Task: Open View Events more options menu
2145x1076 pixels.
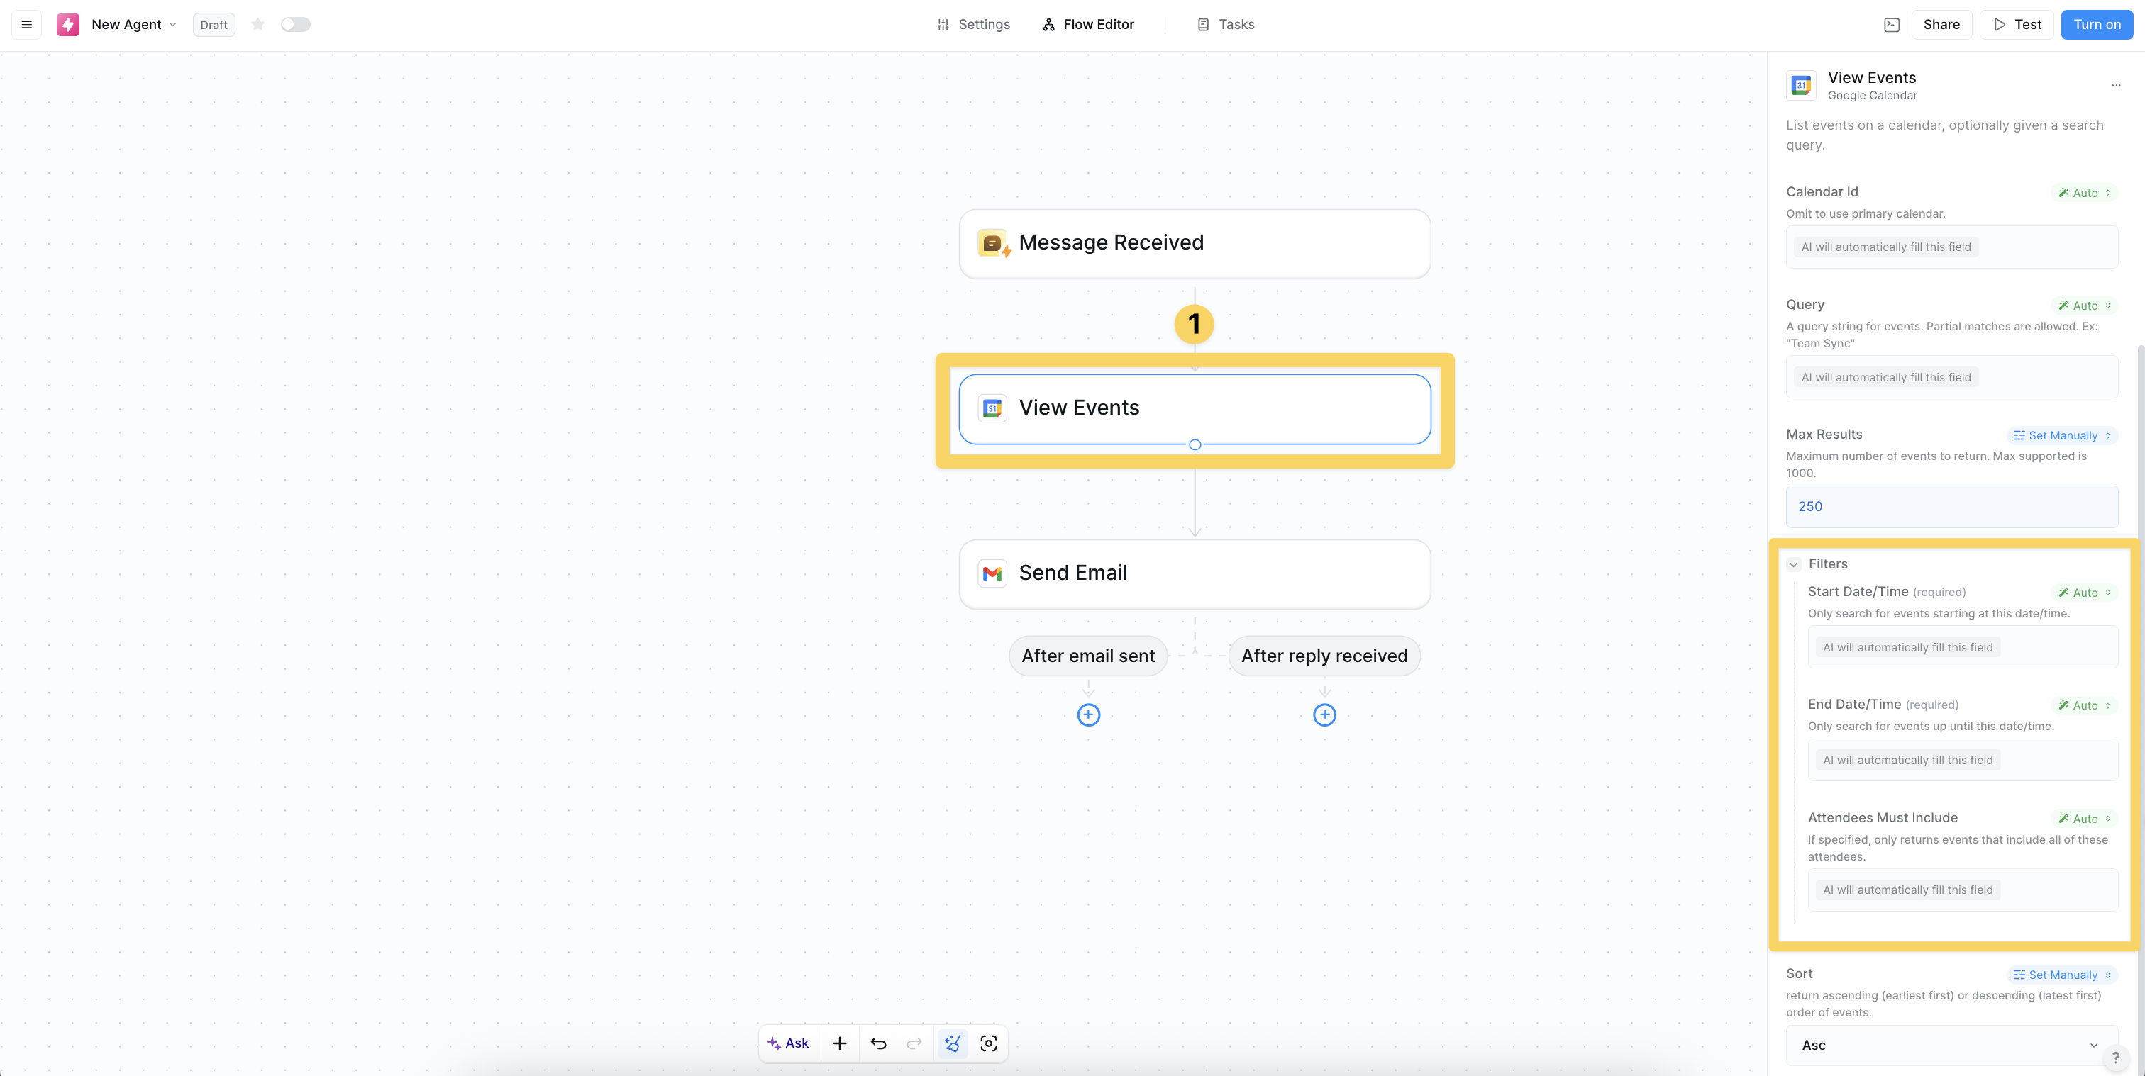Action: [x=2116, y=85]
